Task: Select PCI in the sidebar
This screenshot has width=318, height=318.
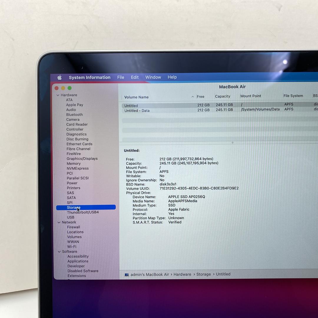Action: click(x=69, y=173)
